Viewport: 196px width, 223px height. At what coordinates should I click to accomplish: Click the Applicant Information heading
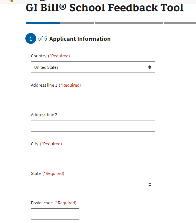click(80, 39)
